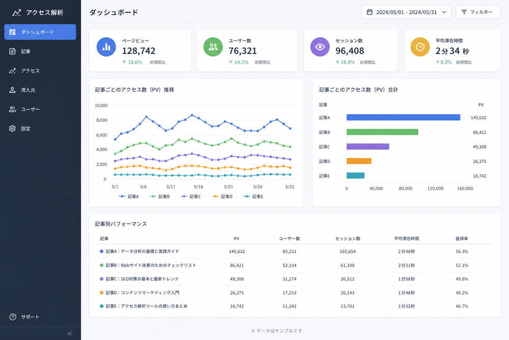Screen dimensions: 509x340
Task: Toggle 記事B series in chart legend
Action: point(160,197)
